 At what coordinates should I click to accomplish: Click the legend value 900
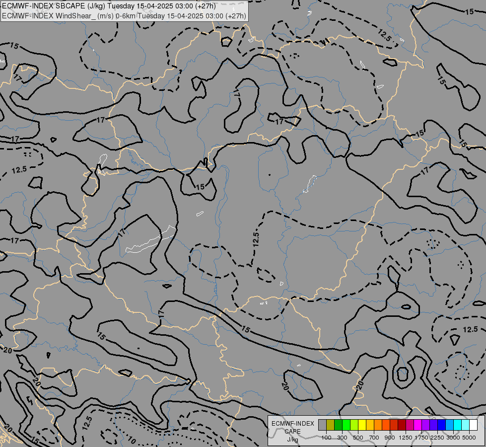point(390,438)
